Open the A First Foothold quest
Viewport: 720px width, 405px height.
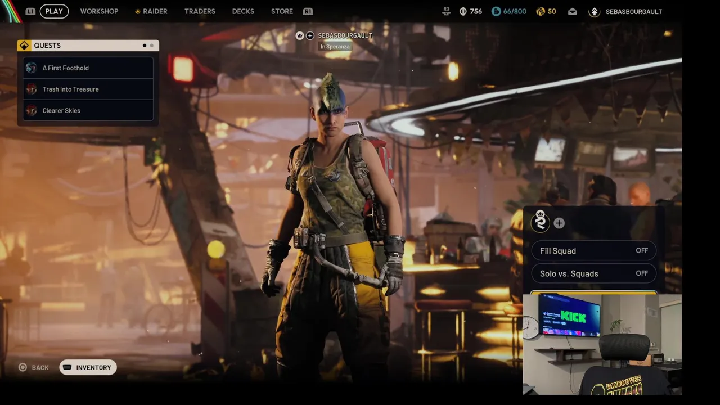coord(88,68)
